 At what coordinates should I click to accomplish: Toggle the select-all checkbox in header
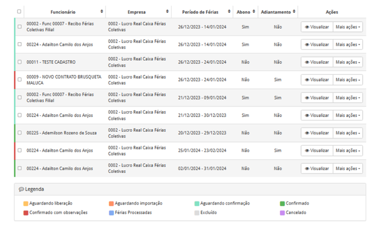[20, 12]
